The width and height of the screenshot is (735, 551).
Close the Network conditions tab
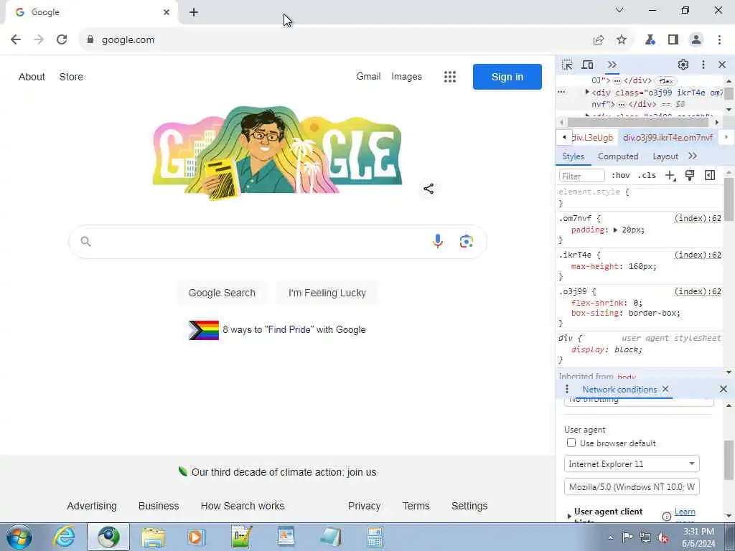click(x=665, y=389)
